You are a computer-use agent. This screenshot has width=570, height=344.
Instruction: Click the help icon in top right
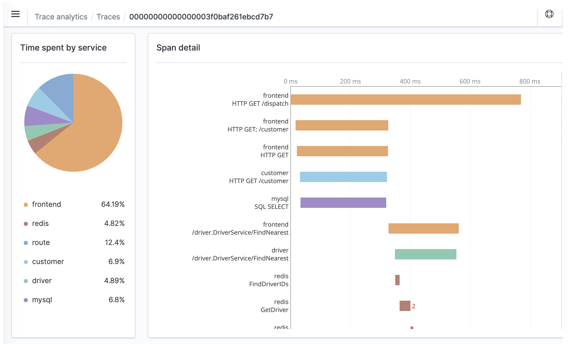click(x=549, y=14)
